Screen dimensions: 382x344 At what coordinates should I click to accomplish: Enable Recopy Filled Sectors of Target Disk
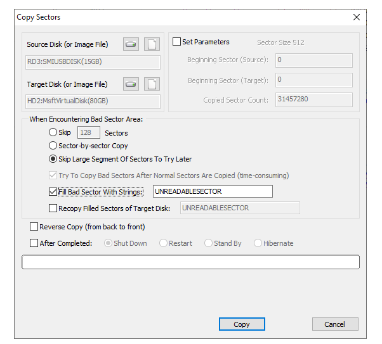click(53, 208)
